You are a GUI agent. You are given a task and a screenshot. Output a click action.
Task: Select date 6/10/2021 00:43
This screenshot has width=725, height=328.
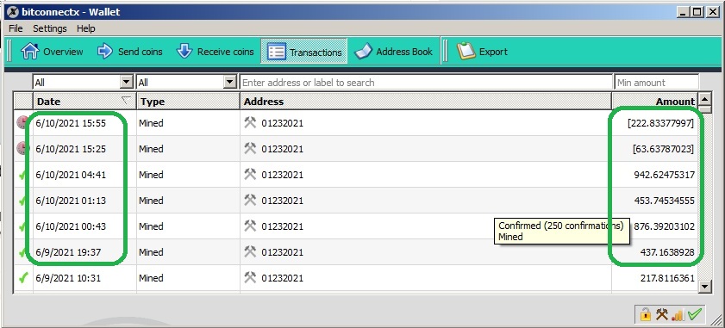(x=71, y=226)
